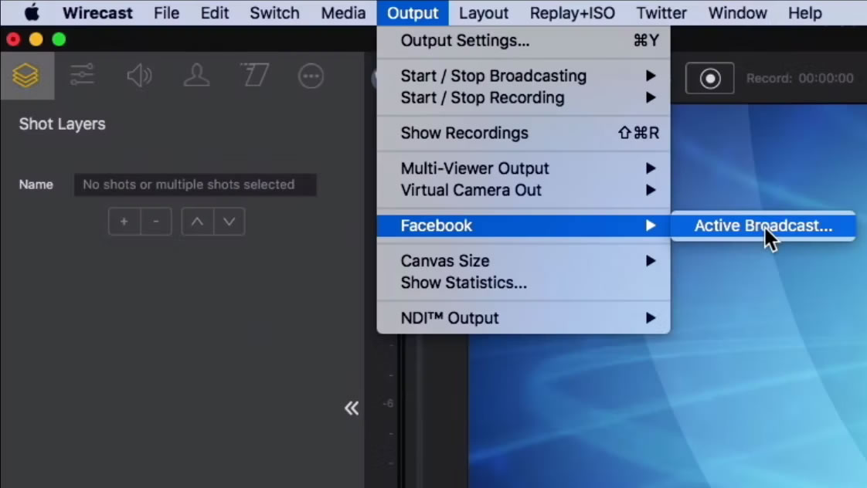Open the sliders properties tab icon
This screenshot has height=488, width=867.
[x=82, y=75]
